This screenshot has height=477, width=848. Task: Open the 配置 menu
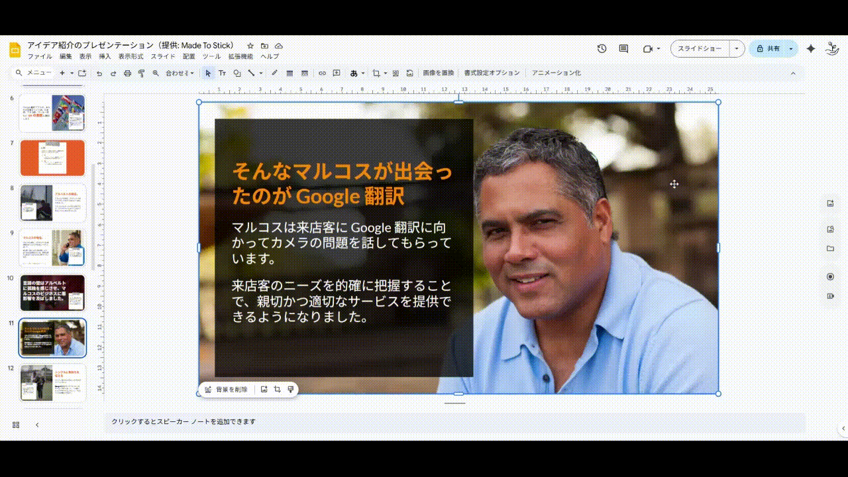coord(189,57)
